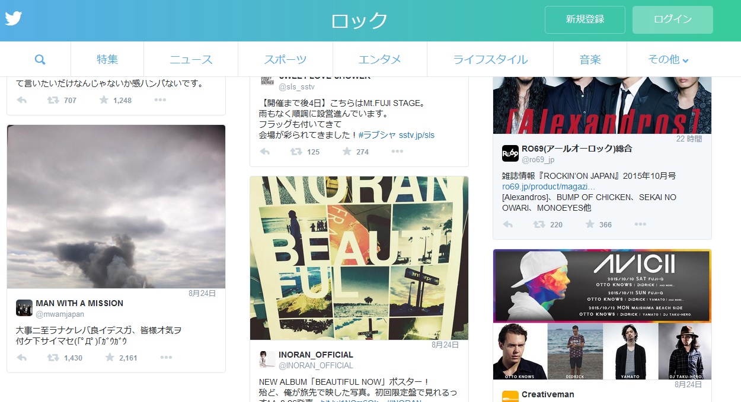The height and width of the screenshot is (402, 741).
Task: Click the ロック page title
Action: pos(359,20)
